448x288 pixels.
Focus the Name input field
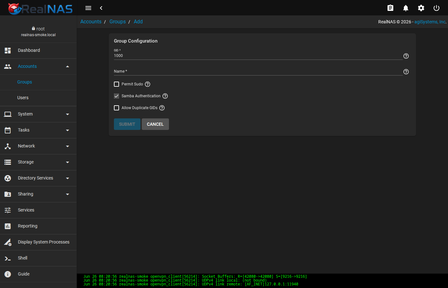point(258,71)
